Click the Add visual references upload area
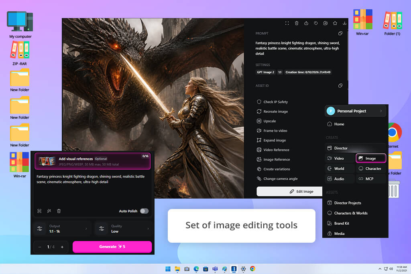Viewport: 411px width, 274px height. click(x=93, y=161)
